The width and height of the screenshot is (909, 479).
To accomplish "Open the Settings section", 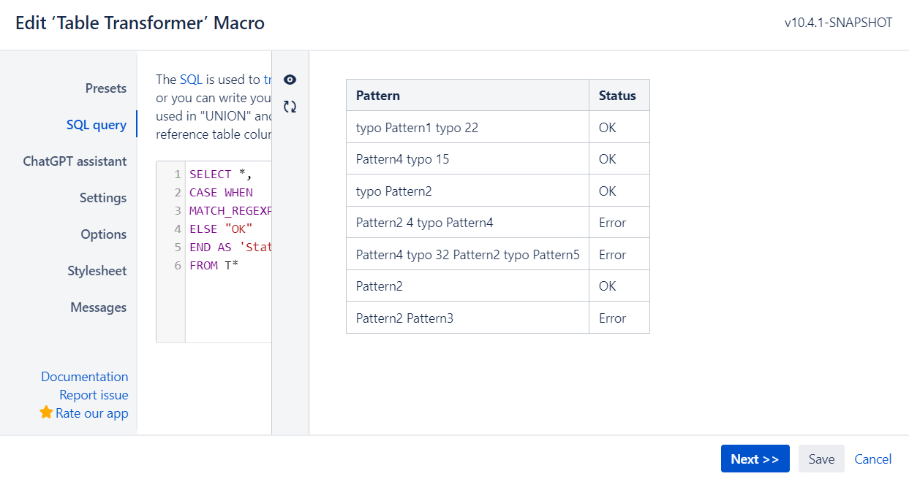I will point(102,197).
